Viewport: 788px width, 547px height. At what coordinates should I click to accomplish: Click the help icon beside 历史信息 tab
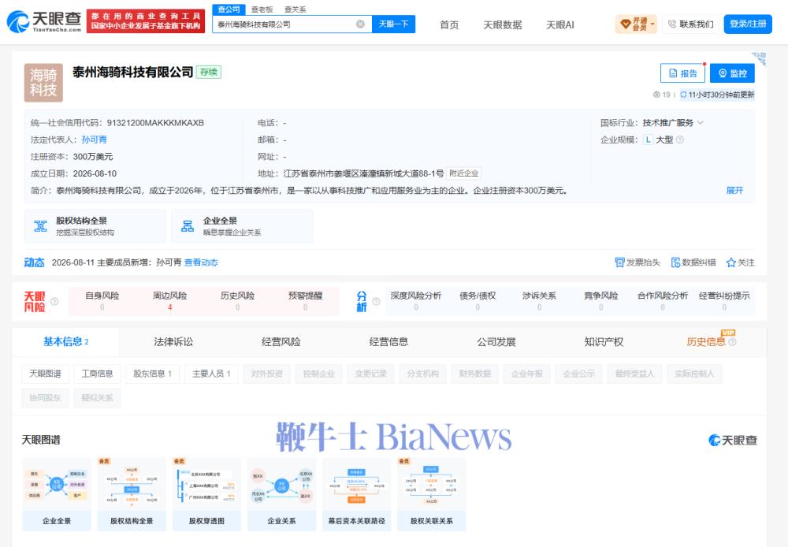click(732, 342)
